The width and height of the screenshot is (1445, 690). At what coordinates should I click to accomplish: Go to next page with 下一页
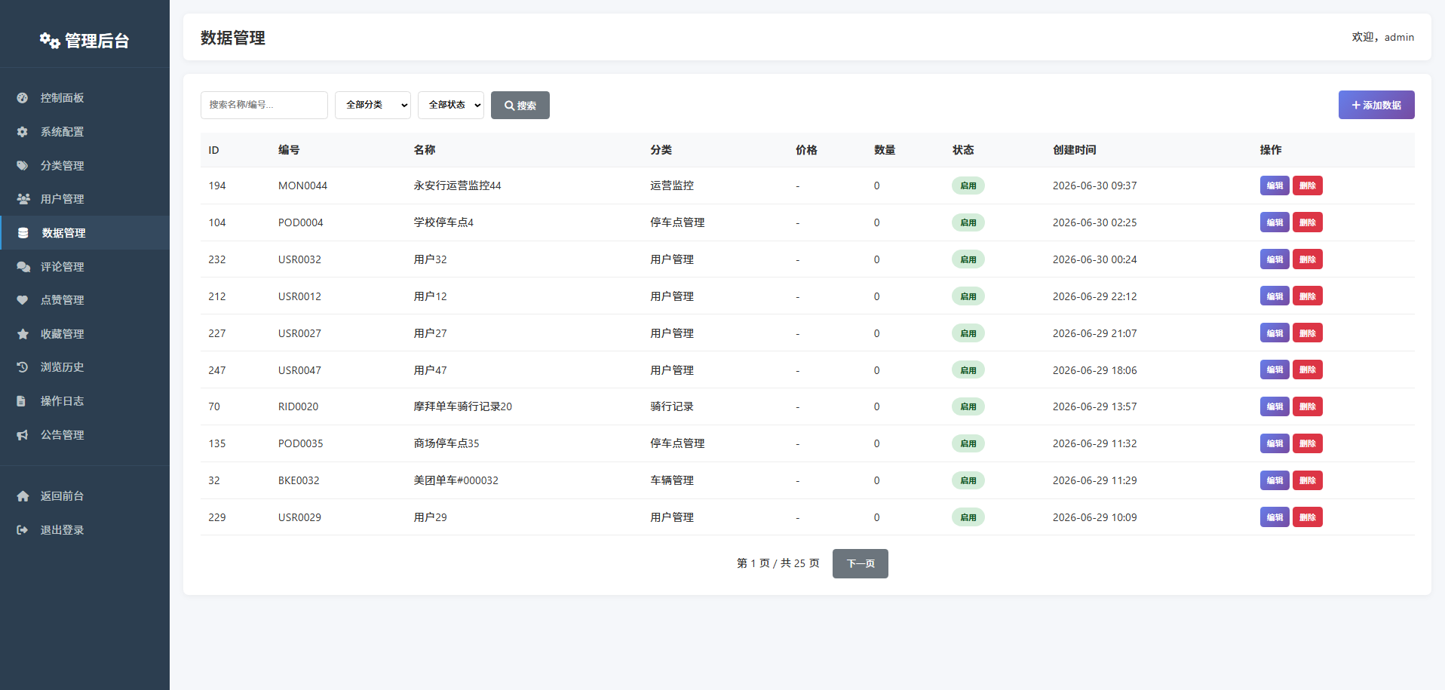click(861, 564)
